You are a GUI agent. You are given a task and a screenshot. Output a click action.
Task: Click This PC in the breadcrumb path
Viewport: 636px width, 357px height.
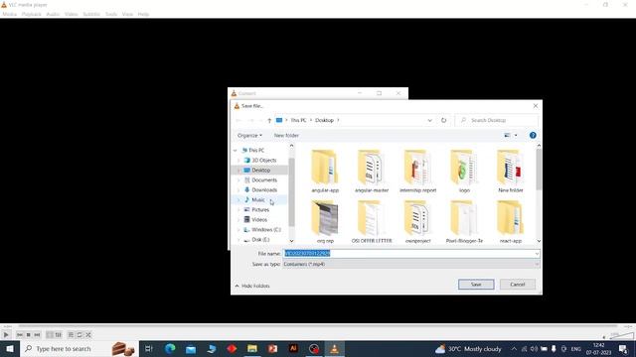click(x=298, y=120)
